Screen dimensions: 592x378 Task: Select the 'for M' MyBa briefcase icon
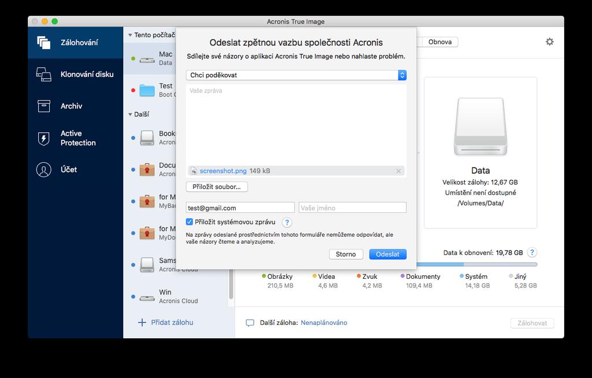tap(147, 201)
